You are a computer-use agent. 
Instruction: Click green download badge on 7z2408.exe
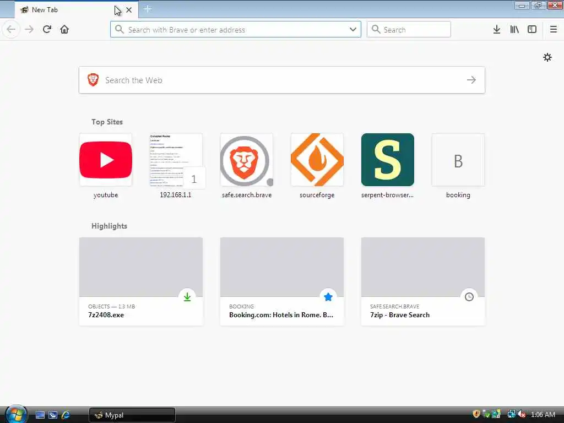pyautogui.click(x=187, y=297)
